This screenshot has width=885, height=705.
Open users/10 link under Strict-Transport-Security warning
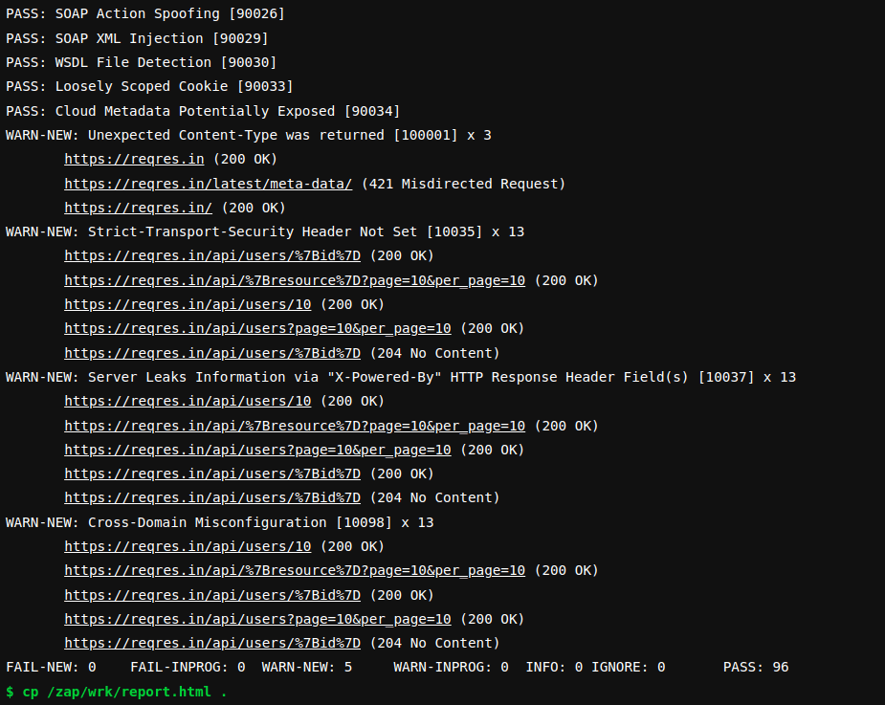pyautogui.click(x=188, y=304)
